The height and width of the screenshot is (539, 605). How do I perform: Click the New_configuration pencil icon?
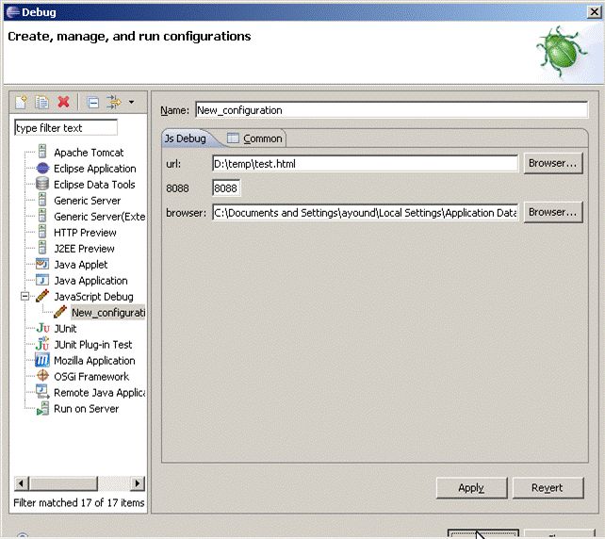(60, 312)
